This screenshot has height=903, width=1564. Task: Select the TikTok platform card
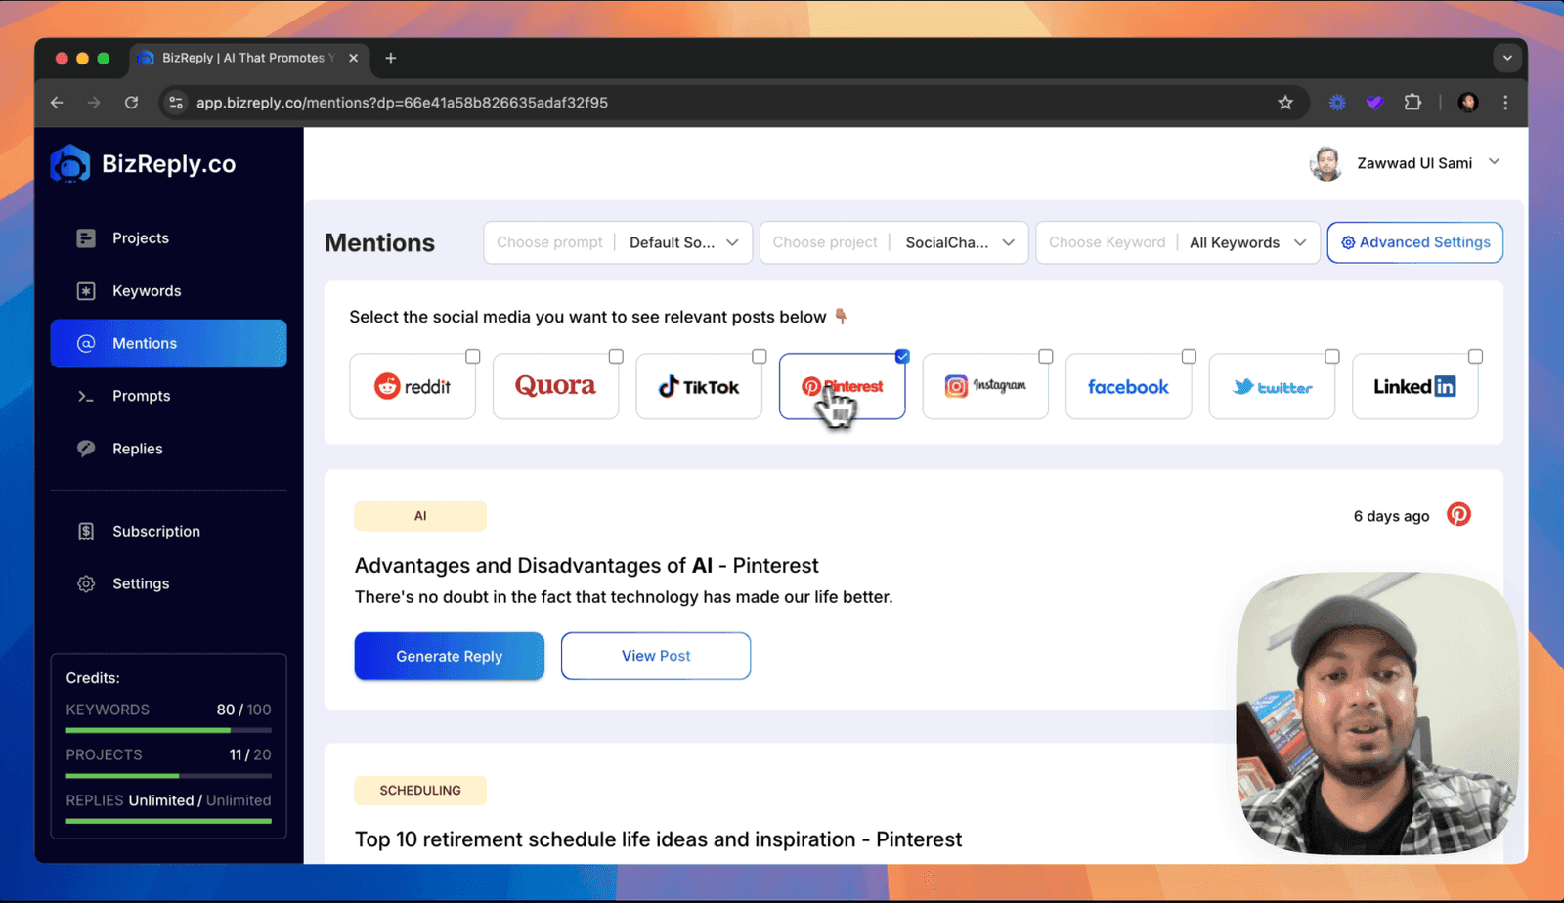click(x=699, y=387)
